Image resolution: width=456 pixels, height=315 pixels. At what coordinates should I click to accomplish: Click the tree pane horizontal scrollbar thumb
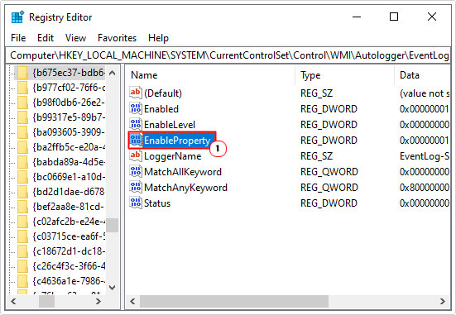point(47,301)
